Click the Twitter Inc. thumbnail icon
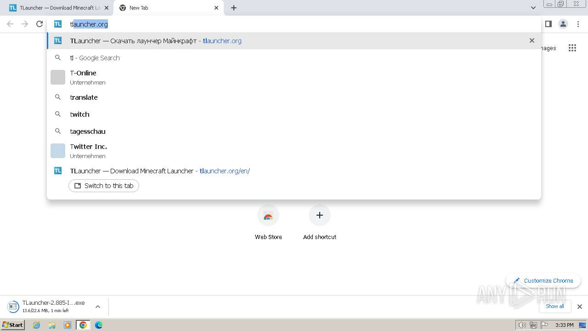Viewport: 588px width, 331px height. pyautogui.click(x=58, y=151)
